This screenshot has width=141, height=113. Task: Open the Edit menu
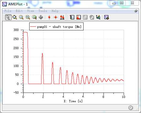[x=19, y=11]
